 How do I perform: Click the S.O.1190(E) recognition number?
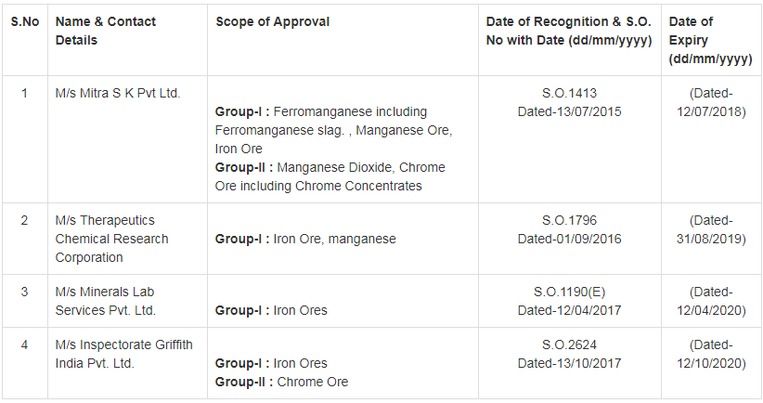[x=569, y=292]
